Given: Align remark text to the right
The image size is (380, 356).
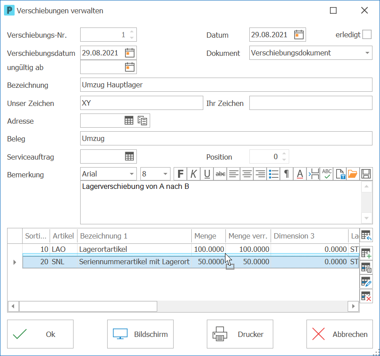Looking at the screenshot, I should (x=260, y=174).
